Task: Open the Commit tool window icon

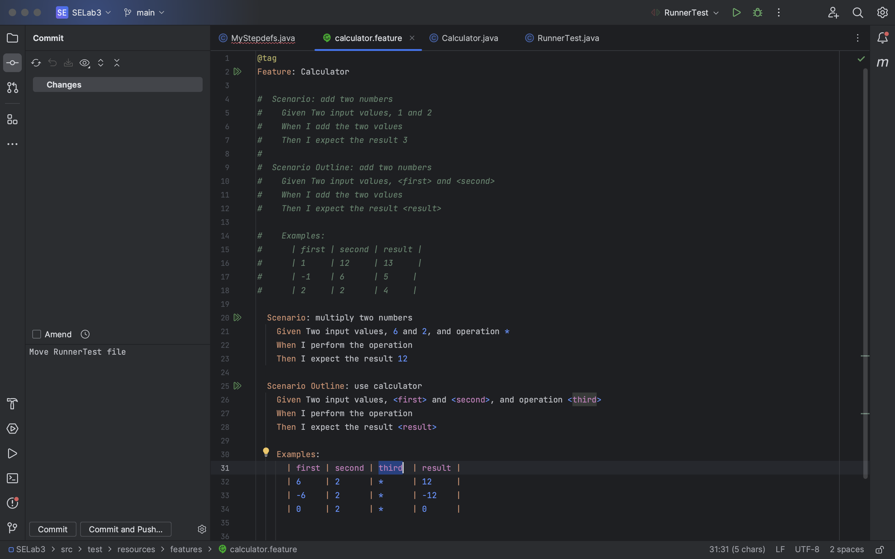Action: pos(12,62)
